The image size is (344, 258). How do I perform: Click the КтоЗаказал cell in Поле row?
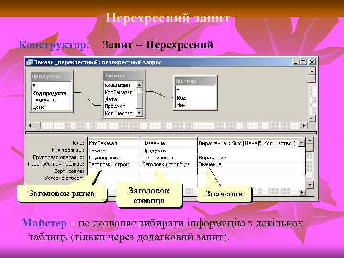(x=114, y=143)
